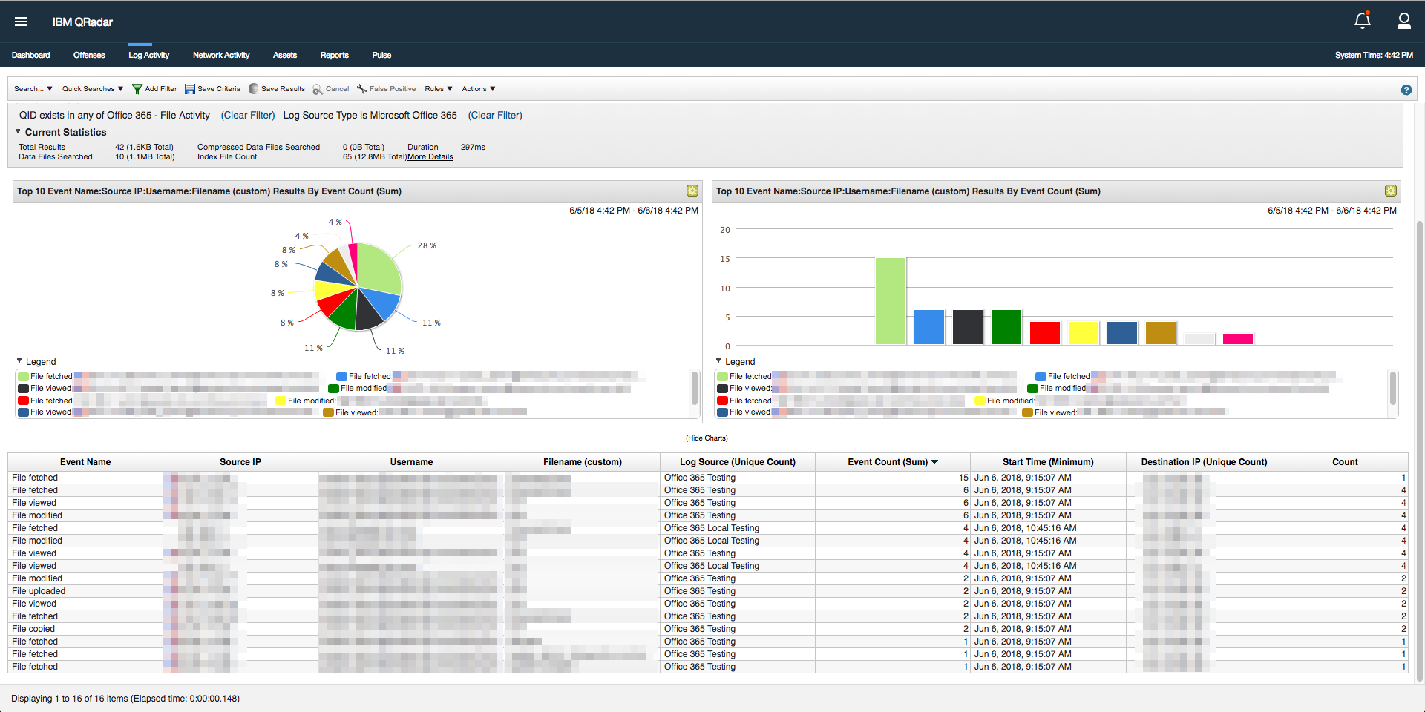
Task: Click the Source IP column header
Action: click(x=240, y=462)
